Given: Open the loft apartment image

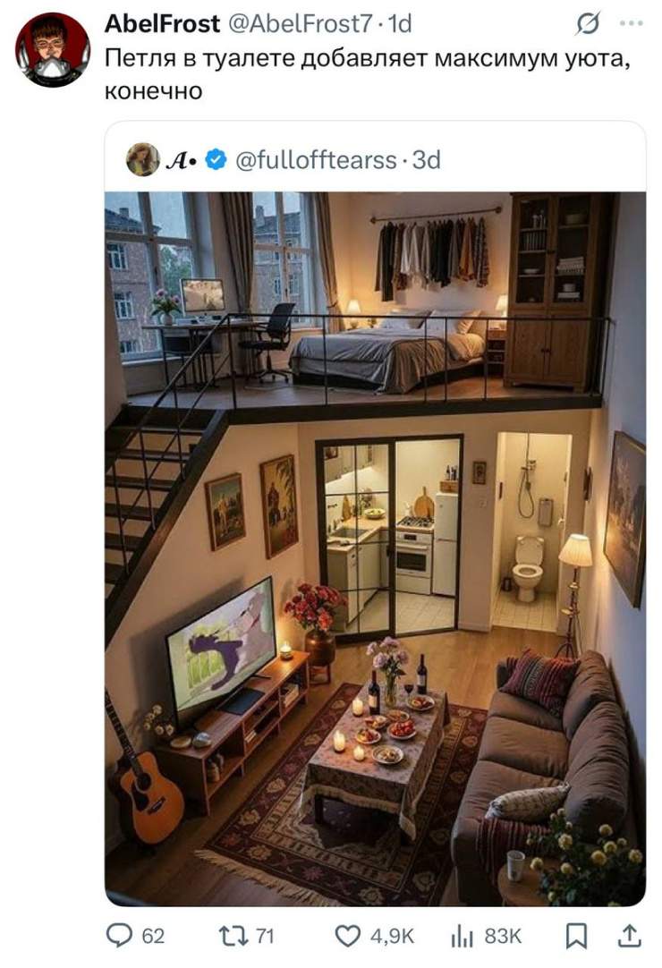Looking at the screenshot, I should 376,548.
